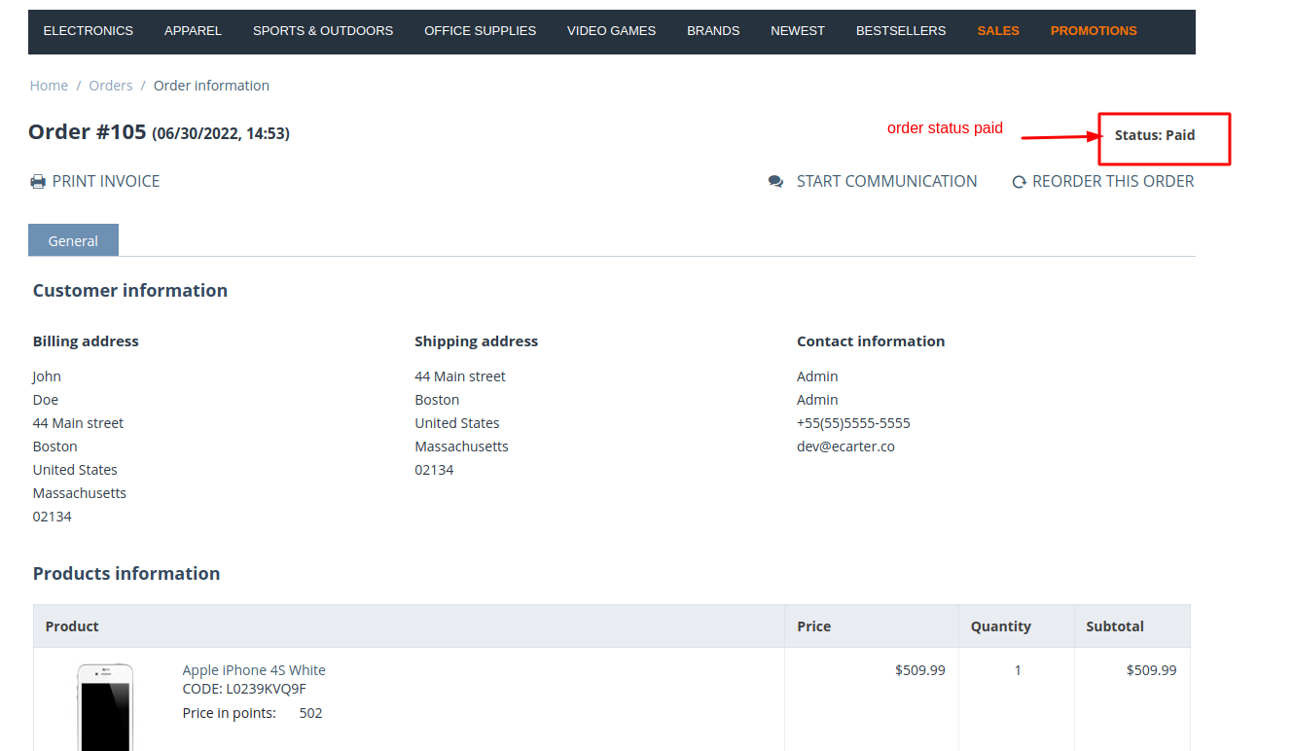Click the white iPhone product thumbnail
1293x751 pixels.
coord(105,707)
